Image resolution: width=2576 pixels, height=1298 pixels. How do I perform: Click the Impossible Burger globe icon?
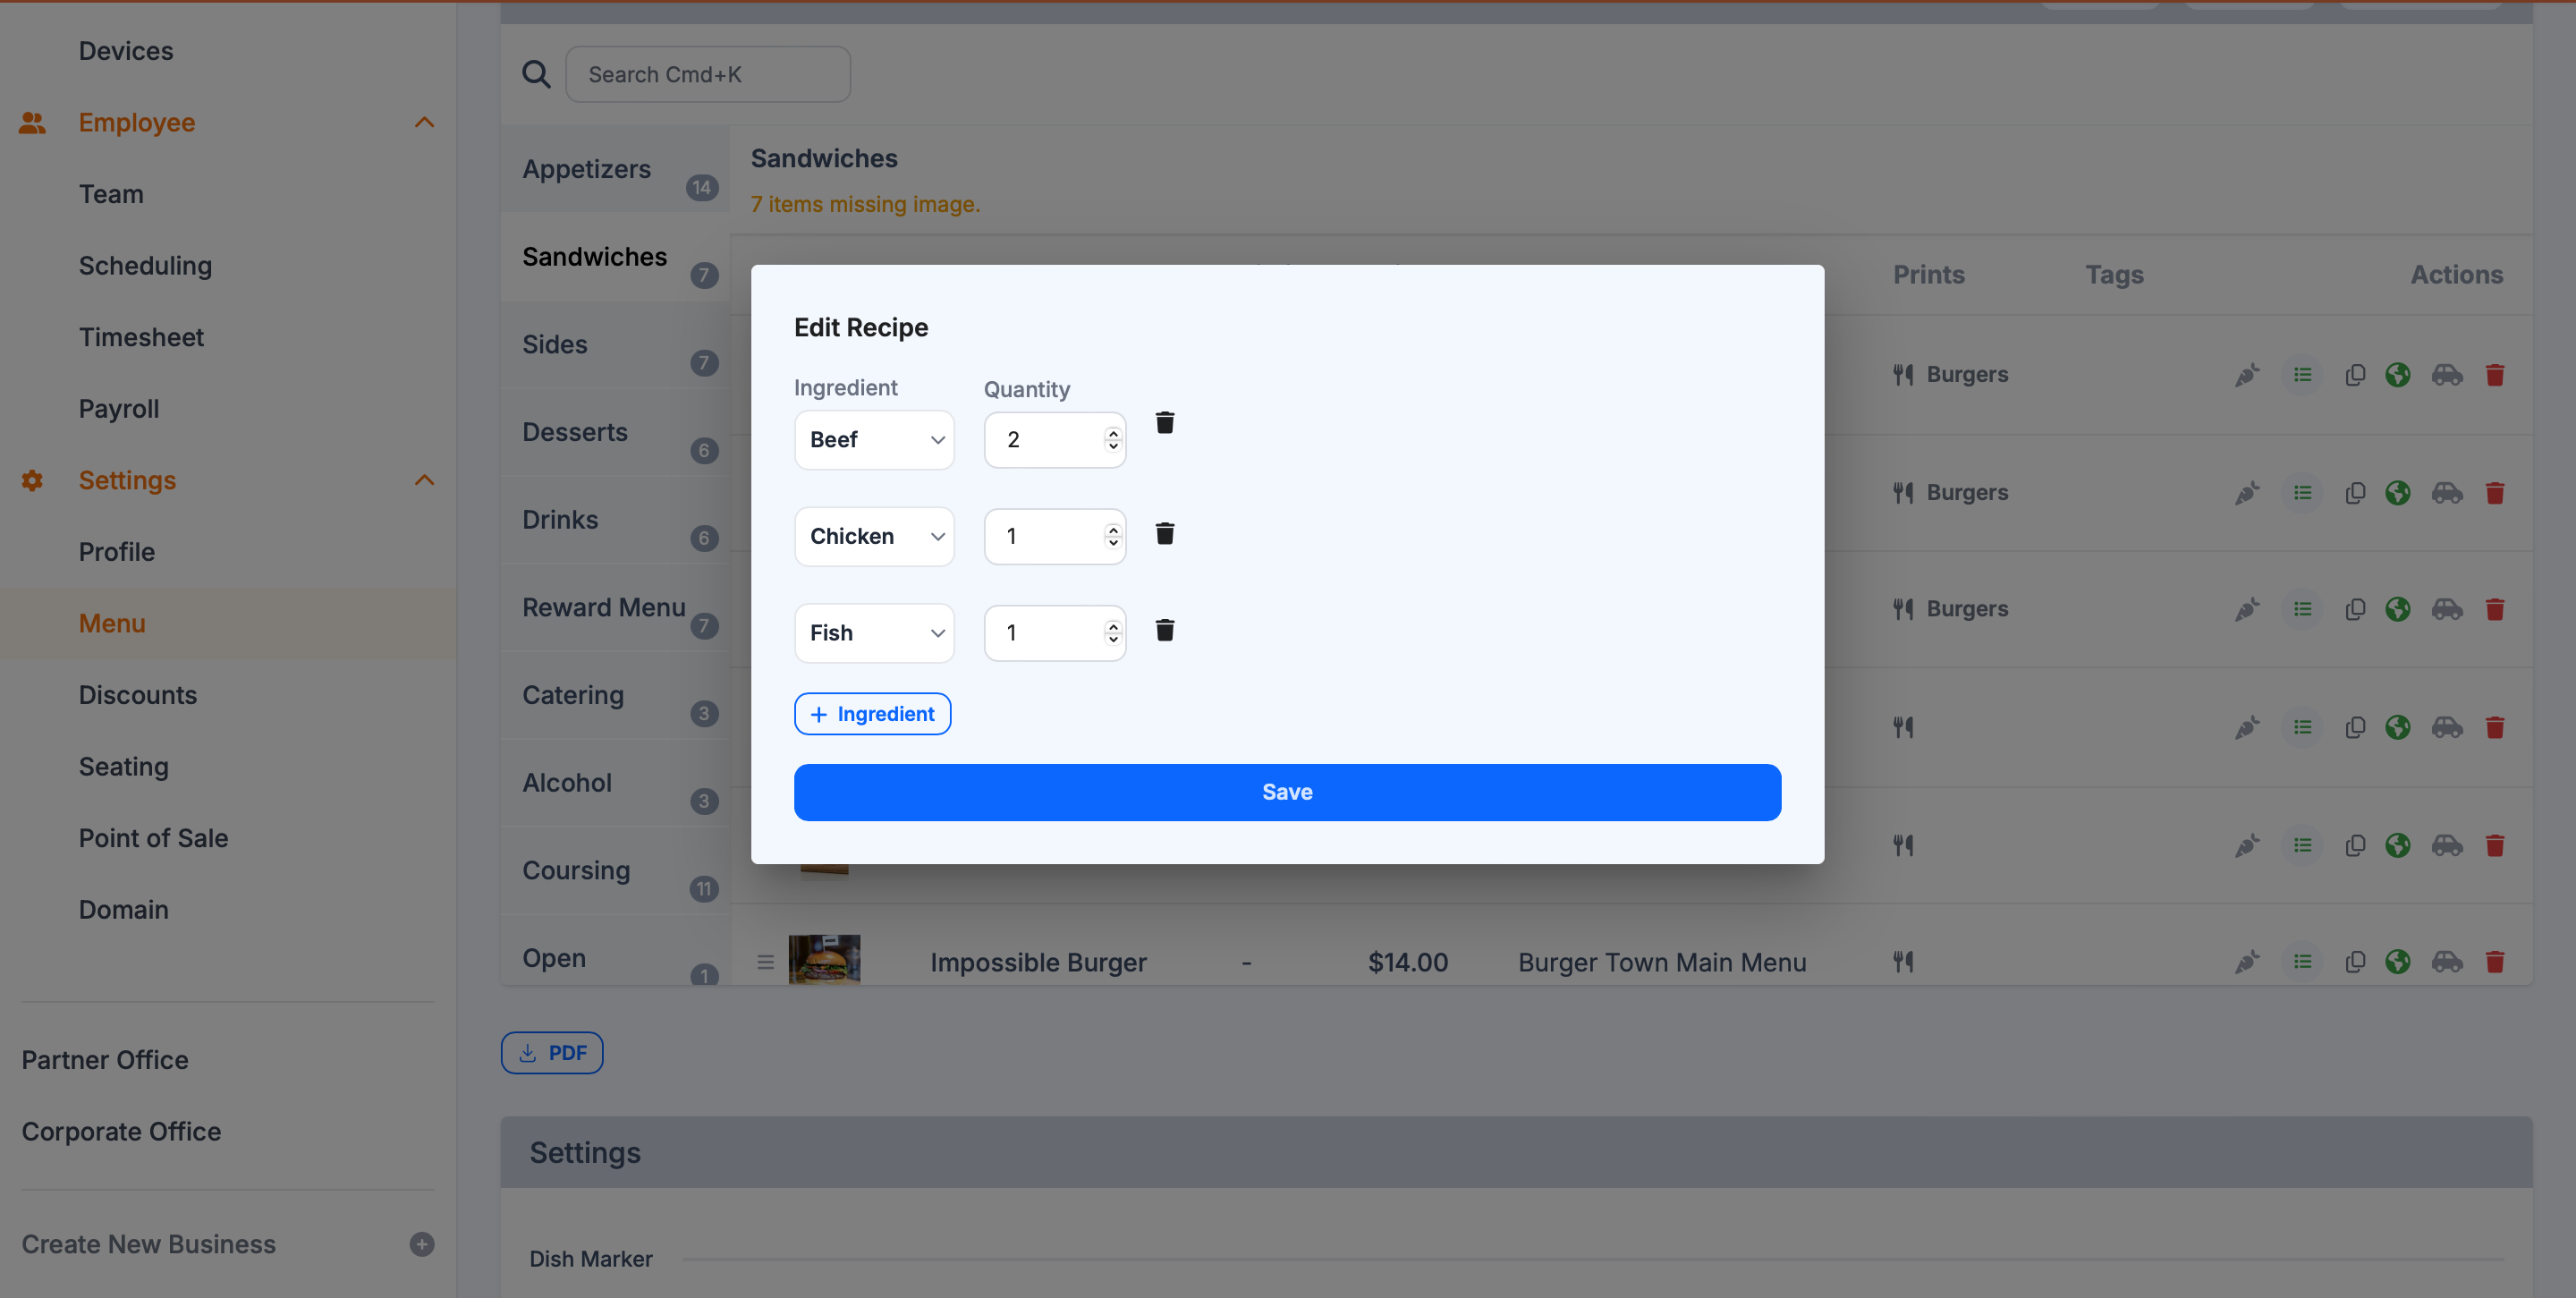coord(2397,962)
